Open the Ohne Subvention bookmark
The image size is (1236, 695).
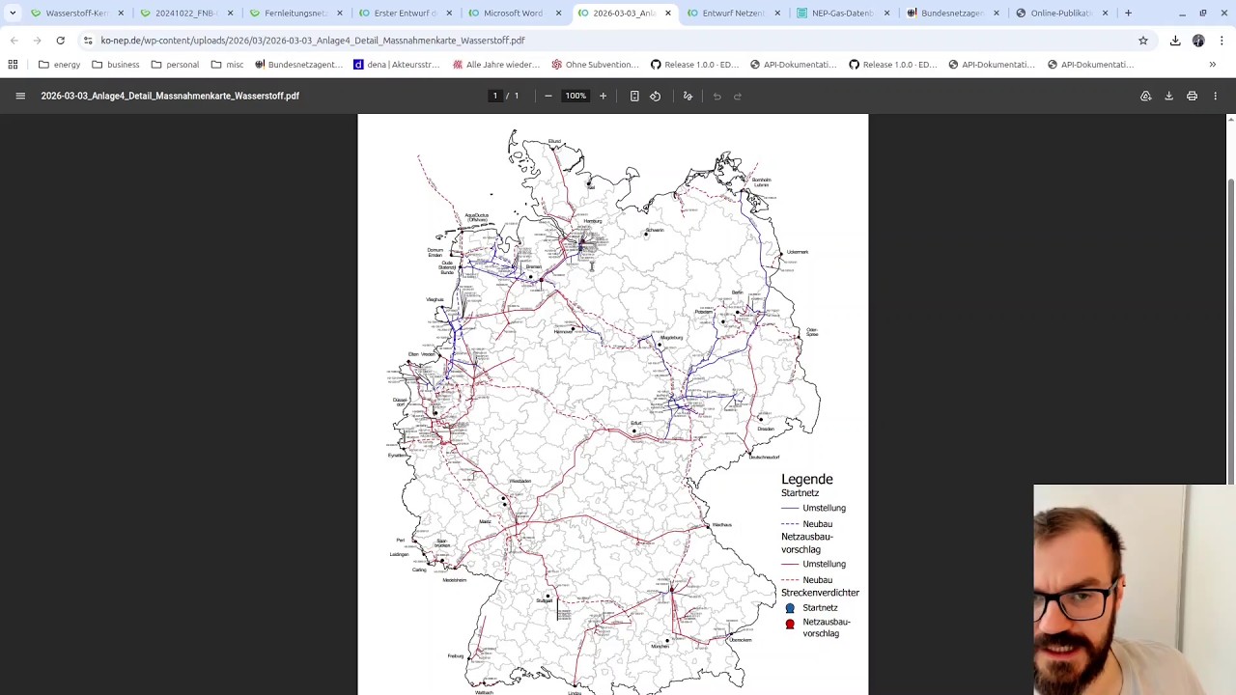click(595, 65)
